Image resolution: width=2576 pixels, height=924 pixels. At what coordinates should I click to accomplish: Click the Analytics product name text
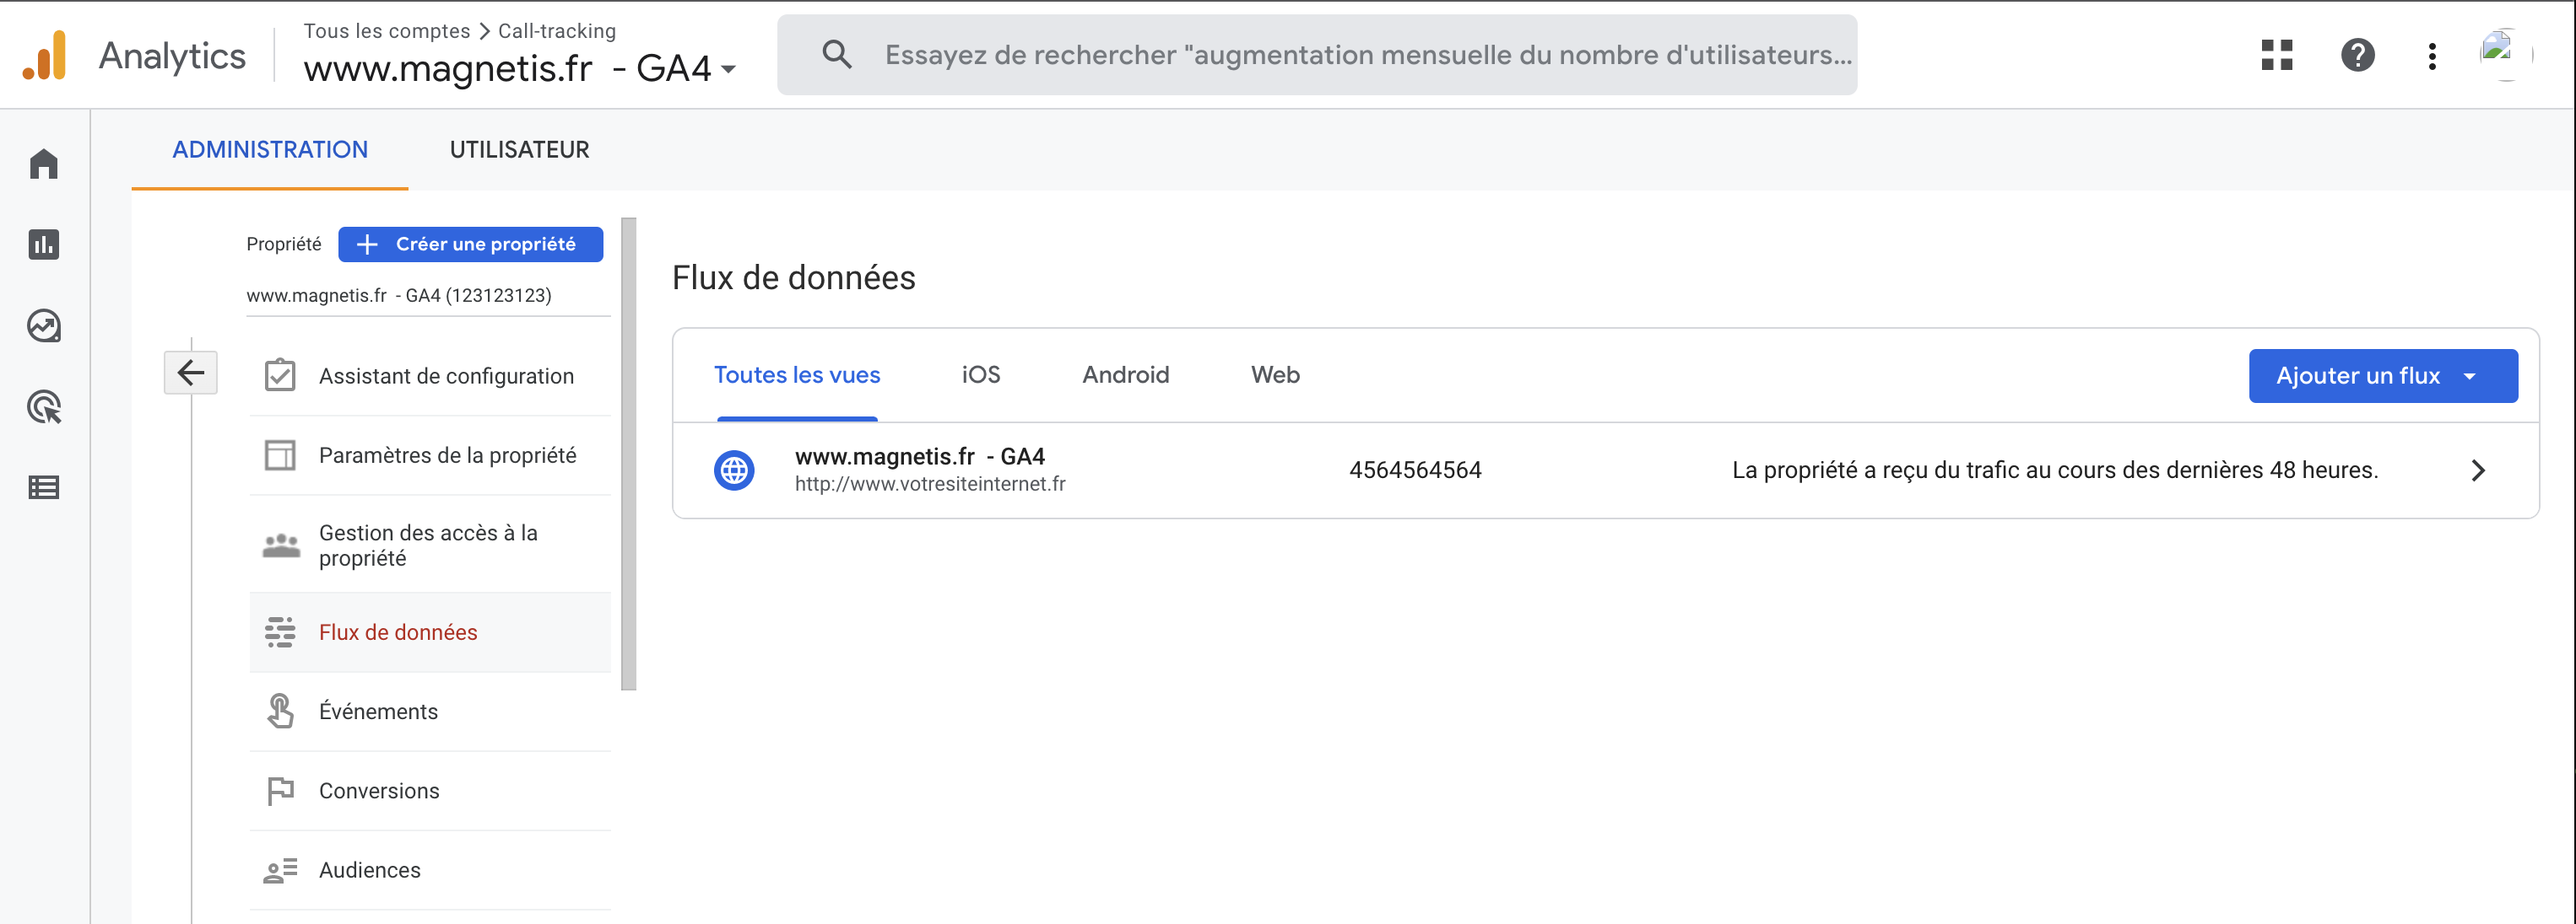point(172,56)
